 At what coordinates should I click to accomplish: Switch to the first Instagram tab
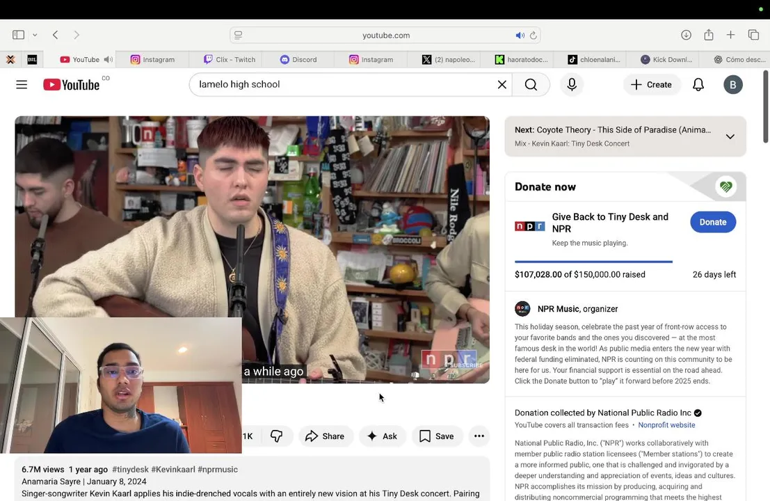(x=152, y=59)
